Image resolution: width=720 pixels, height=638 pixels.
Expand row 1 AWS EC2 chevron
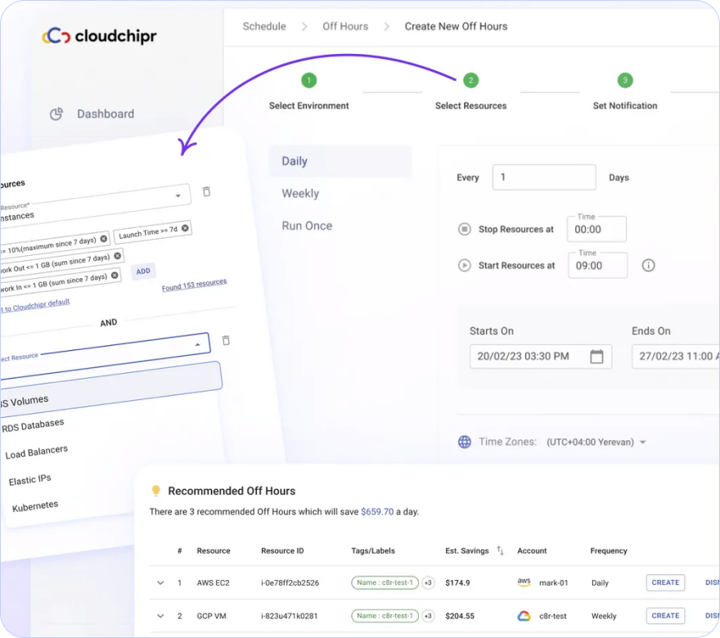(160, 583)
